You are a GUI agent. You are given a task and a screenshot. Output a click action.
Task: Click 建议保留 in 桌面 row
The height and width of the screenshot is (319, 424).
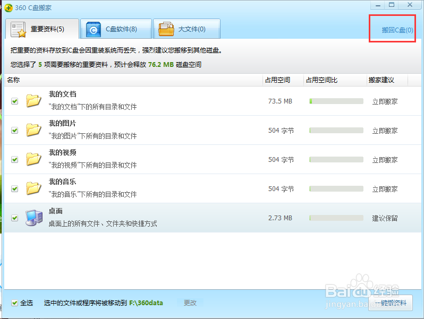tap(385, 218)
